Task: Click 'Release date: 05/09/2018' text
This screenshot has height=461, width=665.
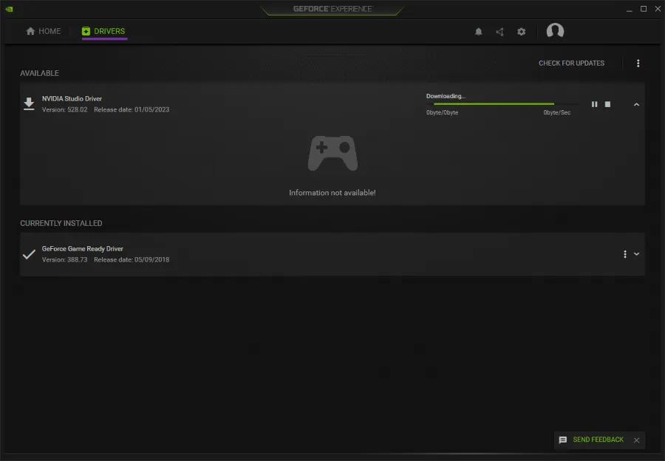Action: [x=132, y=259]
